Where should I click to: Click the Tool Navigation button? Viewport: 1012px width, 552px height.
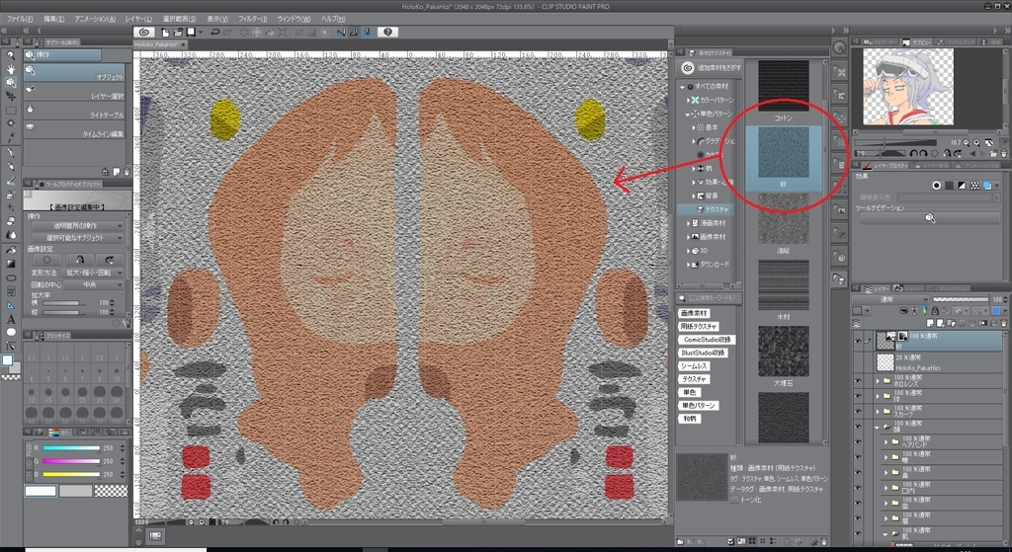(930, 218)
